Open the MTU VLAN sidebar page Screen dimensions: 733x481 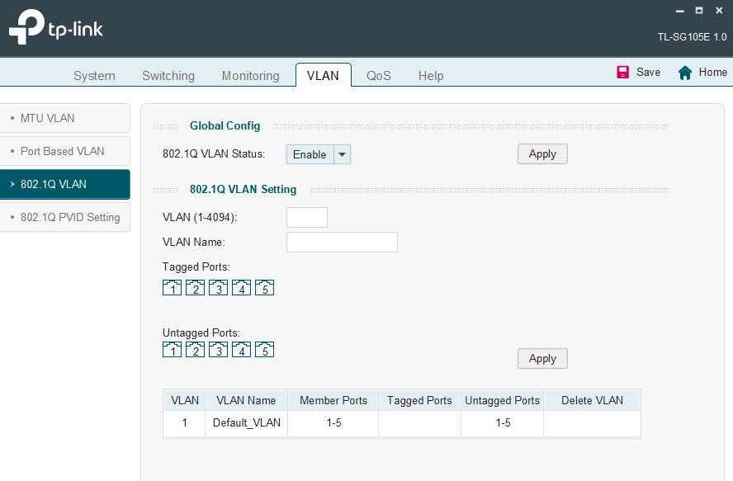pos(65,118)
